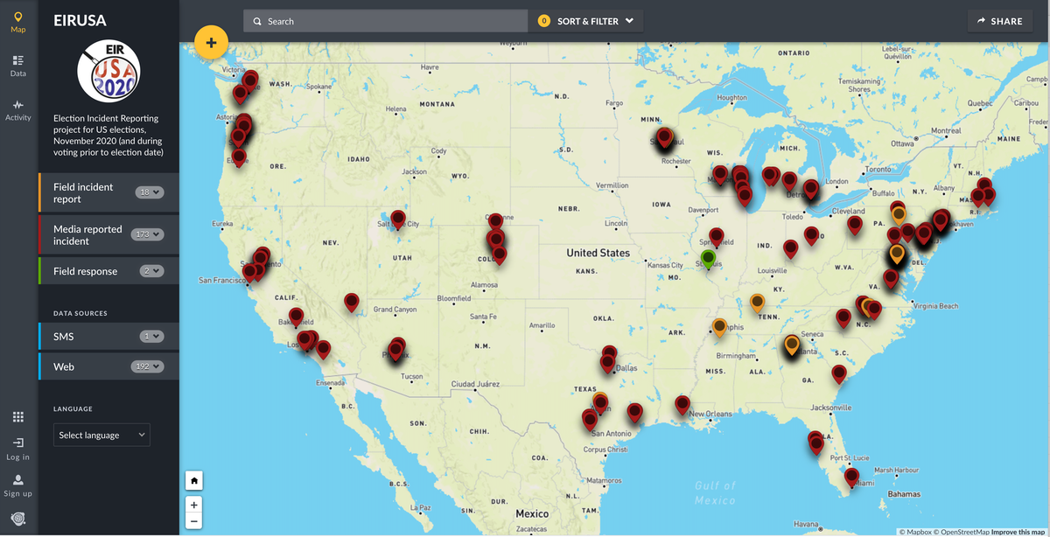Click the yellow plus button to add a post
This screenshot has width=1050, height=537.
pyautogui.click(x=211, y=41)
